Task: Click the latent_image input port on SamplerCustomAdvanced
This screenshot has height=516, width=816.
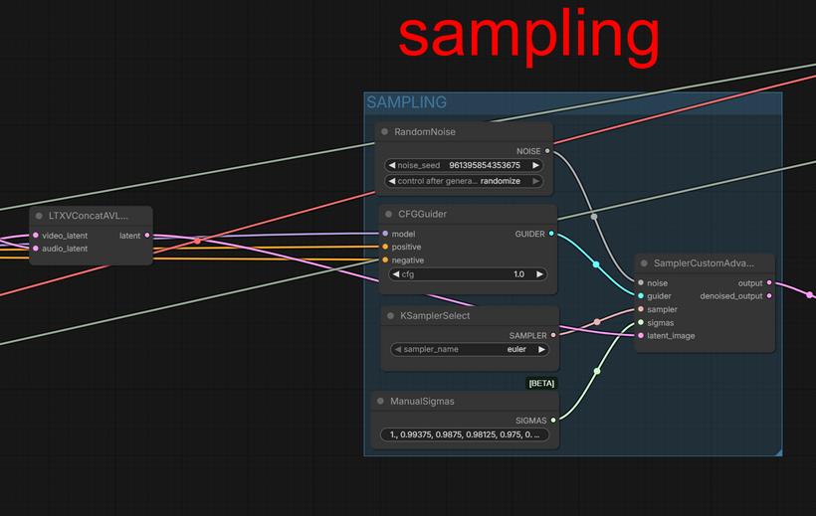Action: click(640, 336)
